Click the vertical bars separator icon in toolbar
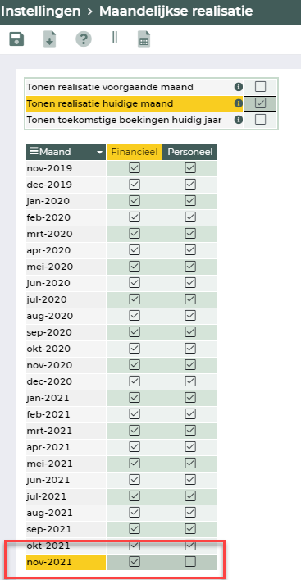The height and width of the screenshot is (580, 301). click(115, 37)
